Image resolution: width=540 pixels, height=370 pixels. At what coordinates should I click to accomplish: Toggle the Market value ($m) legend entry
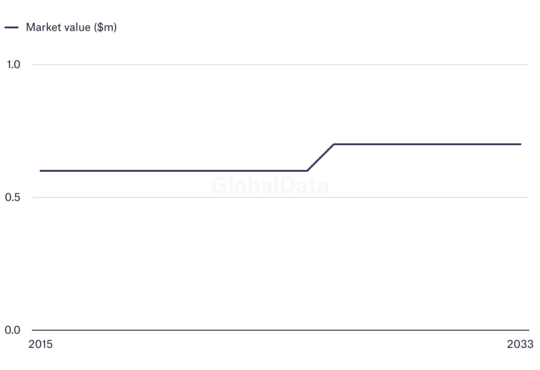[61, 27]
